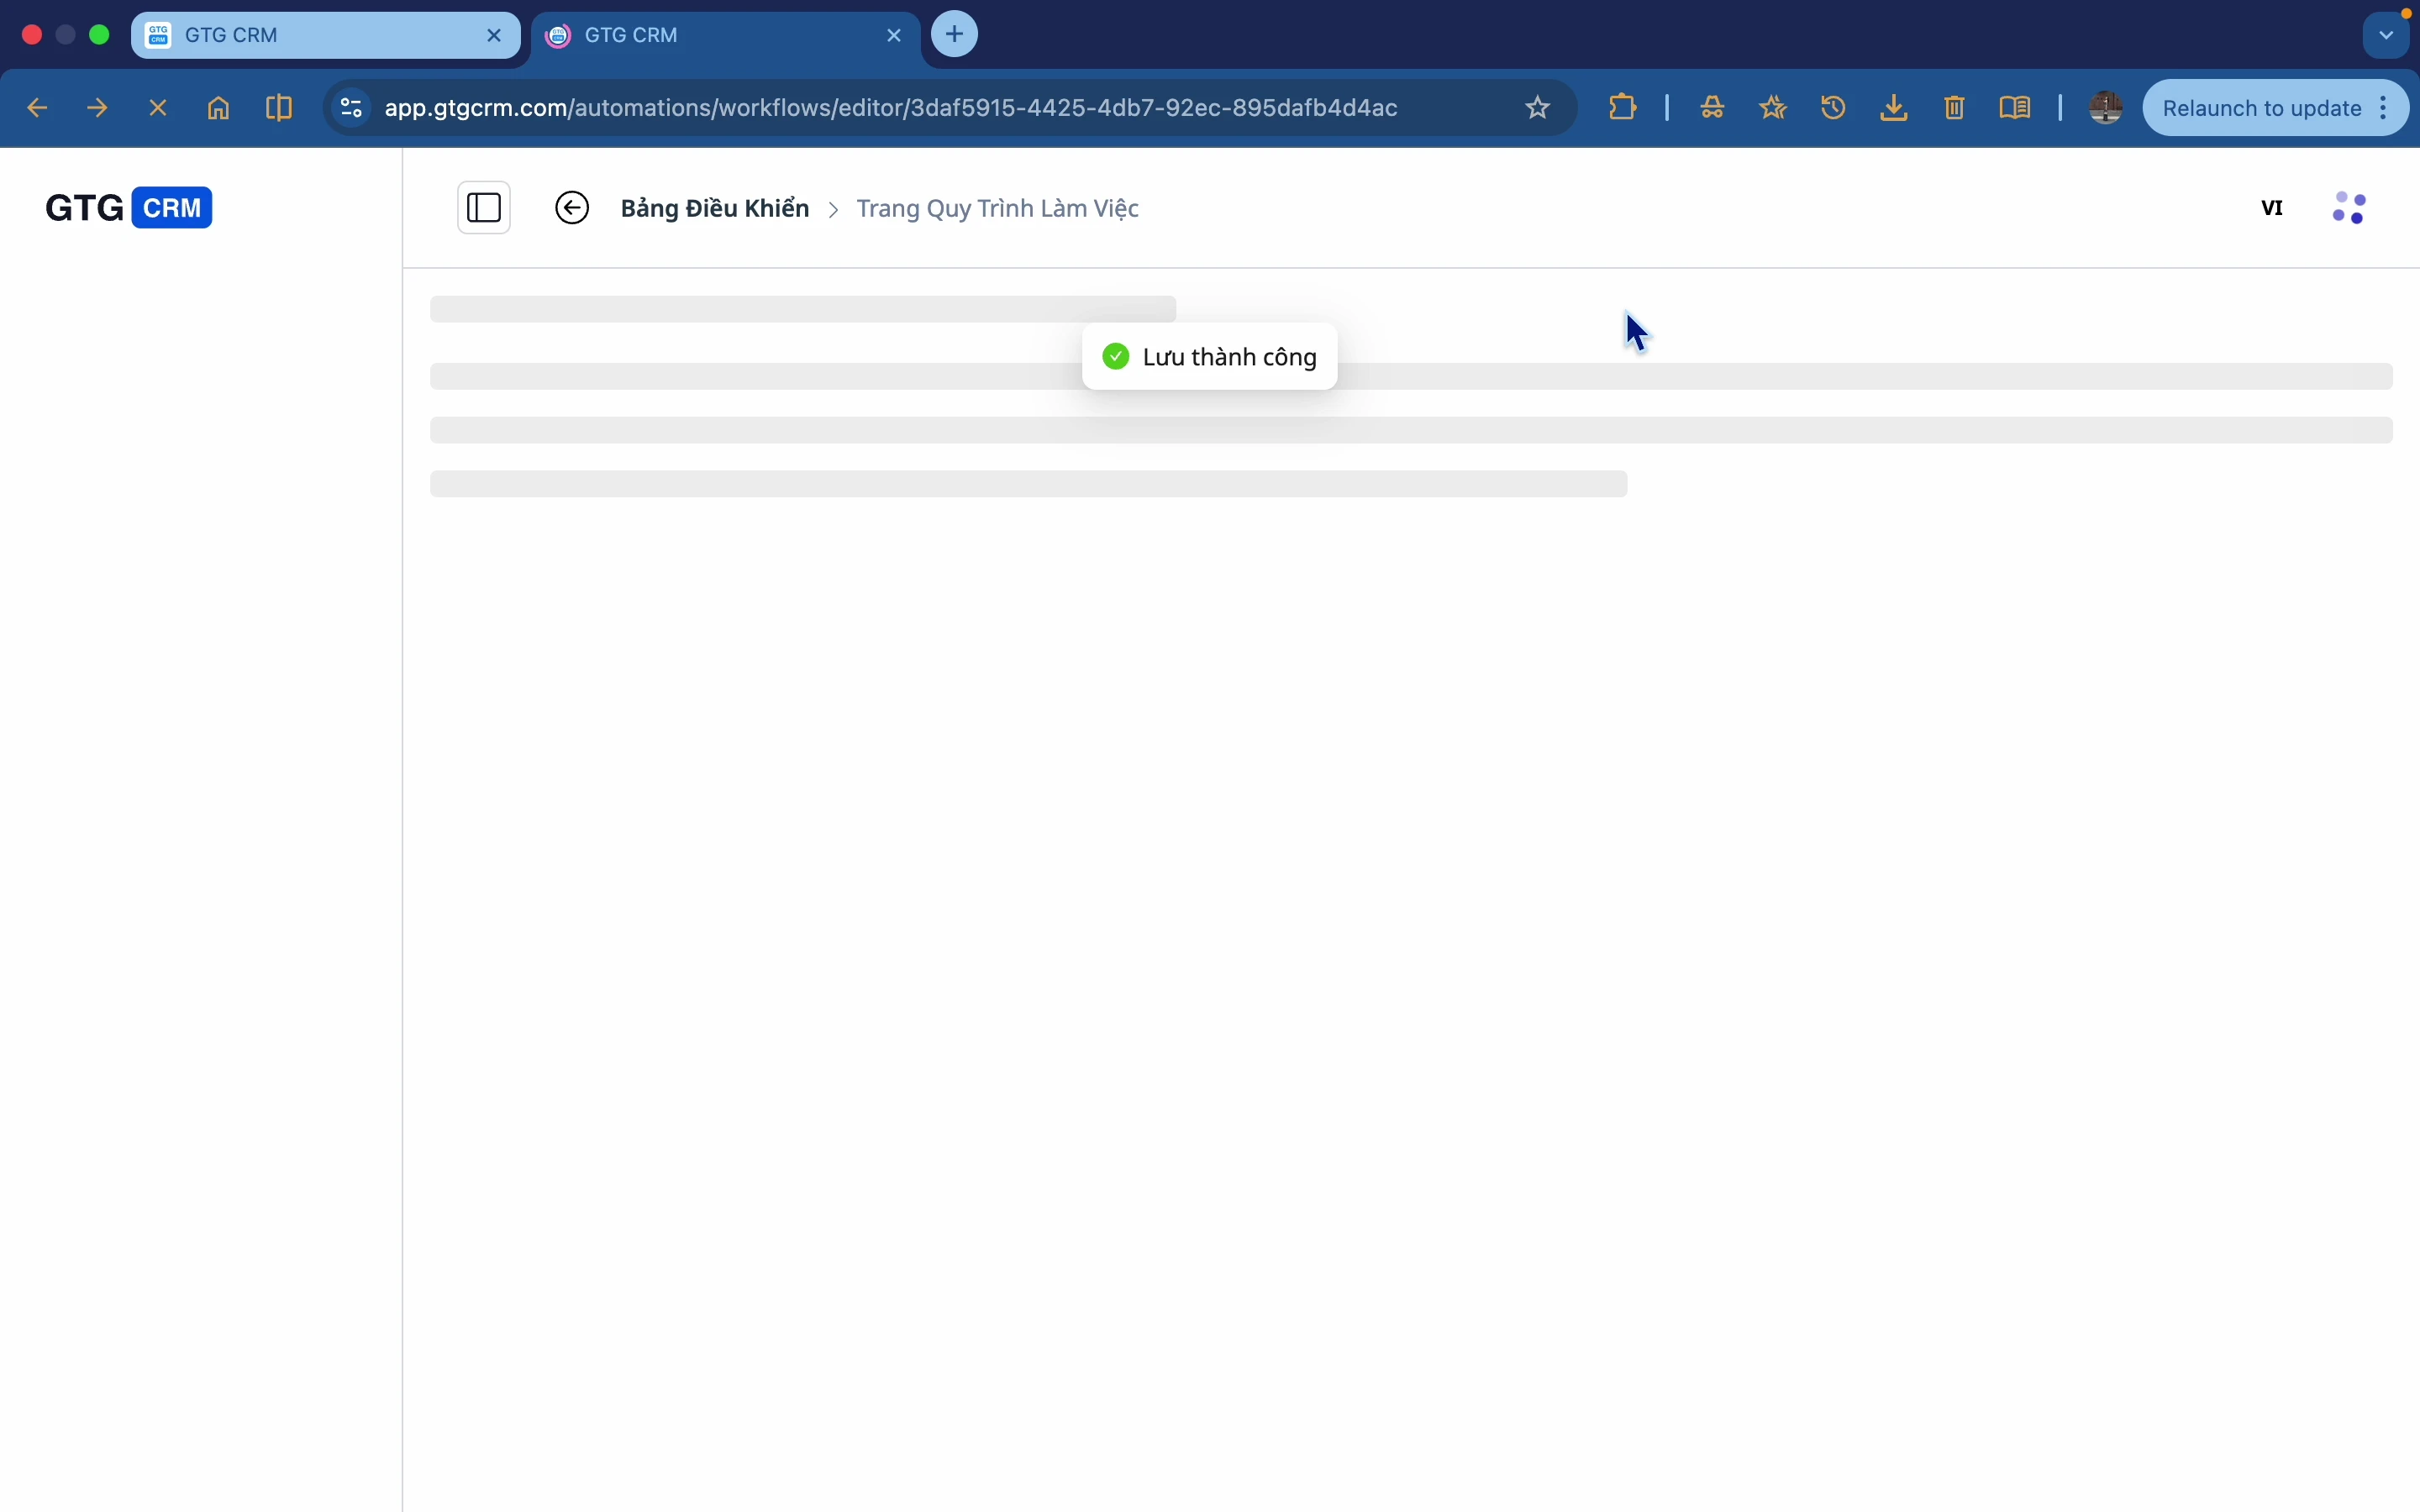Switch to the first GTG CRM tab
Viewport: 2420px width, 1512px height.
tap(310, 36)
